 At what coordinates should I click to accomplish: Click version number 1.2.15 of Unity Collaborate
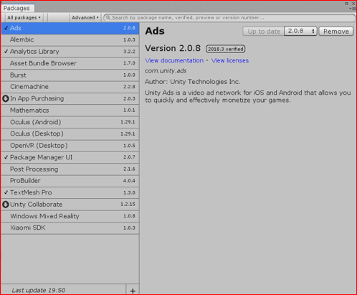pos(128,205)
